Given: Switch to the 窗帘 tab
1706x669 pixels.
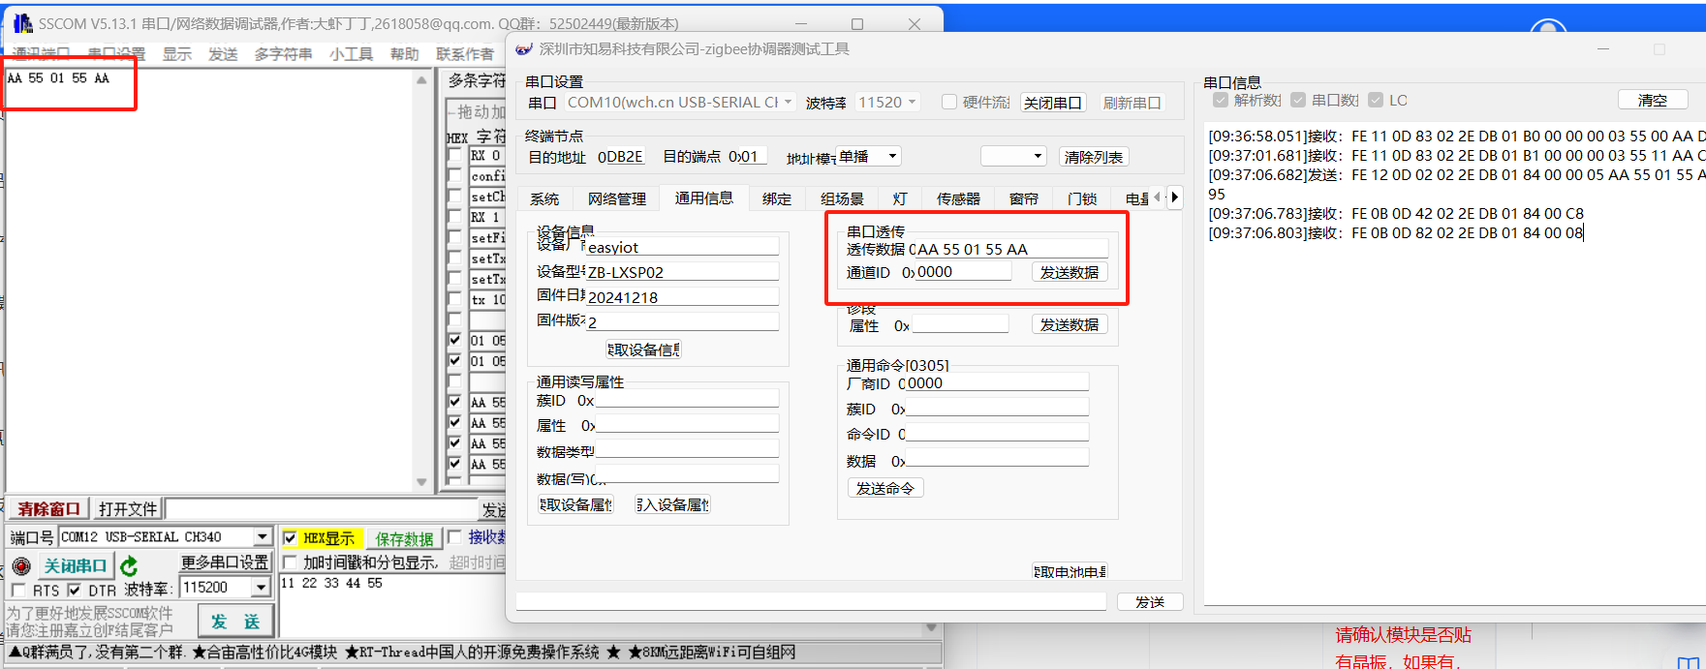Looking at the screenshot, I should coord(1024,198).
